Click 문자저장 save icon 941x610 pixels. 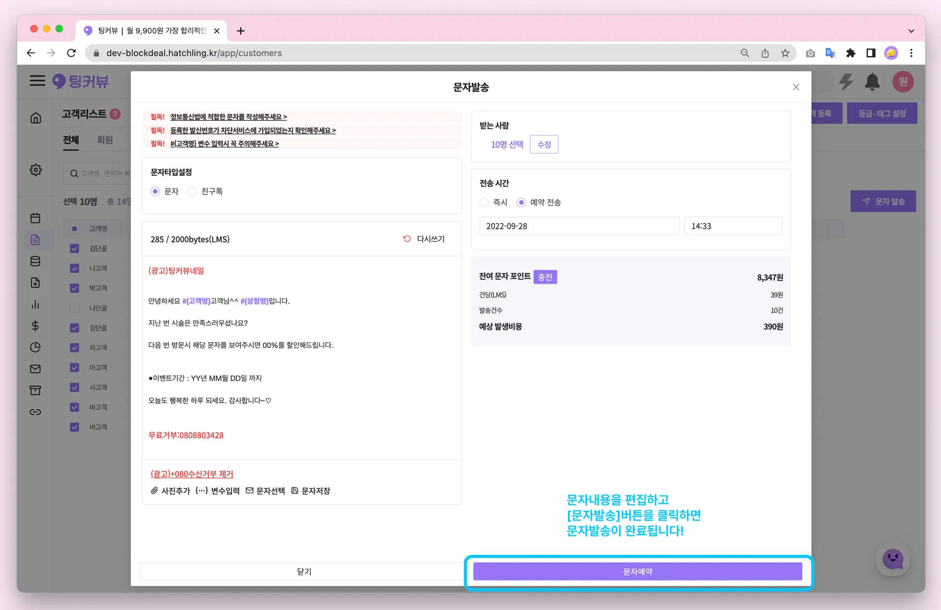coord(295,491)
